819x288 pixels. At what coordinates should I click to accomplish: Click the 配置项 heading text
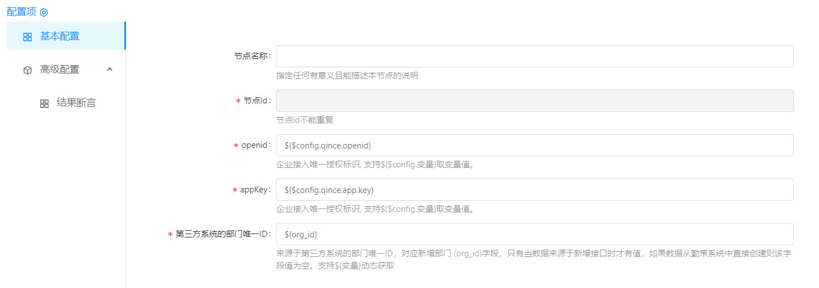pos(21,12)
